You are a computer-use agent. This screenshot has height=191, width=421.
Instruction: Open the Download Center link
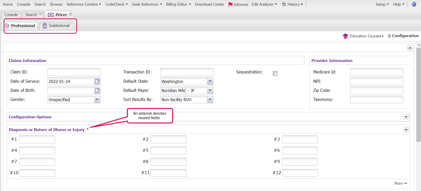point(209,4)
